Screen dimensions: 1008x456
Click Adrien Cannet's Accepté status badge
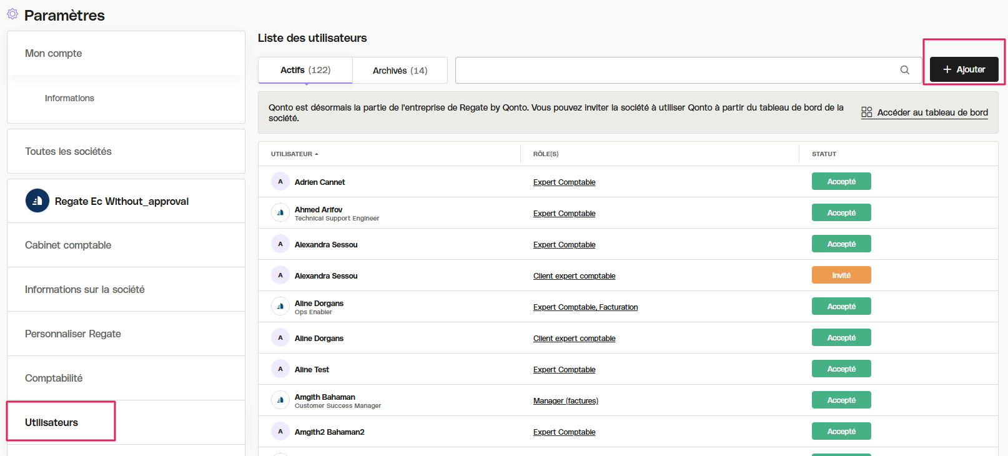click(x=841, y=181)
